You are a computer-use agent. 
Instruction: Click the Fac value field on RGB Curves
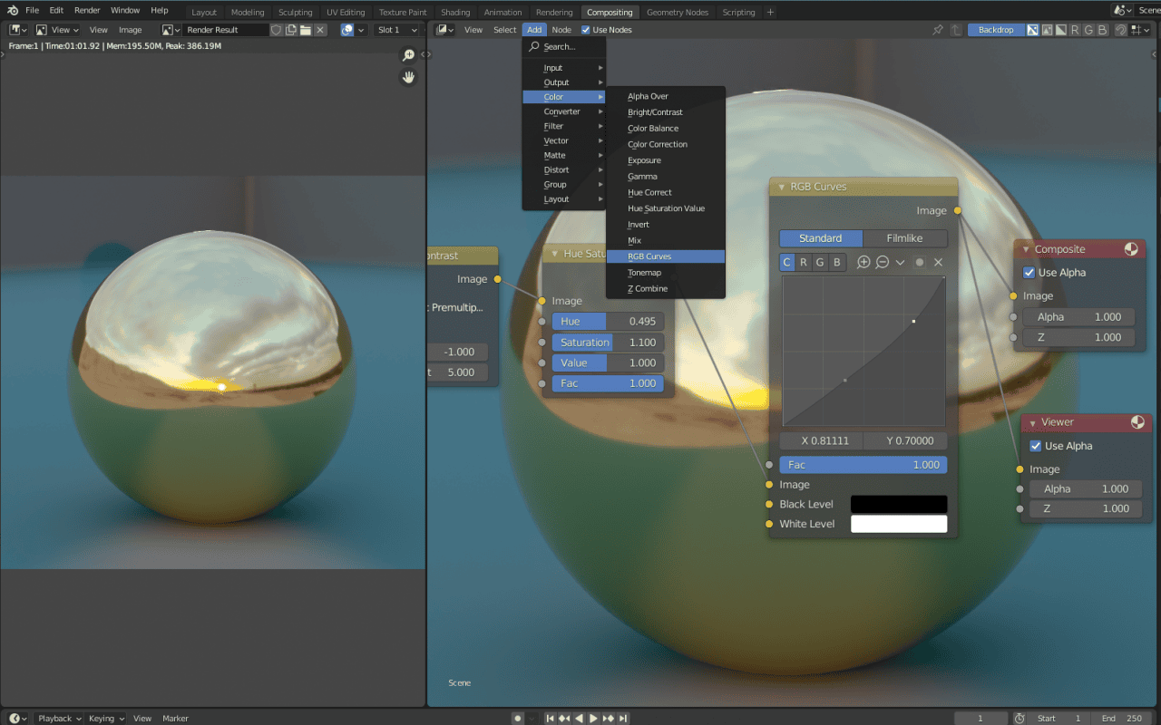click(862, 464)
